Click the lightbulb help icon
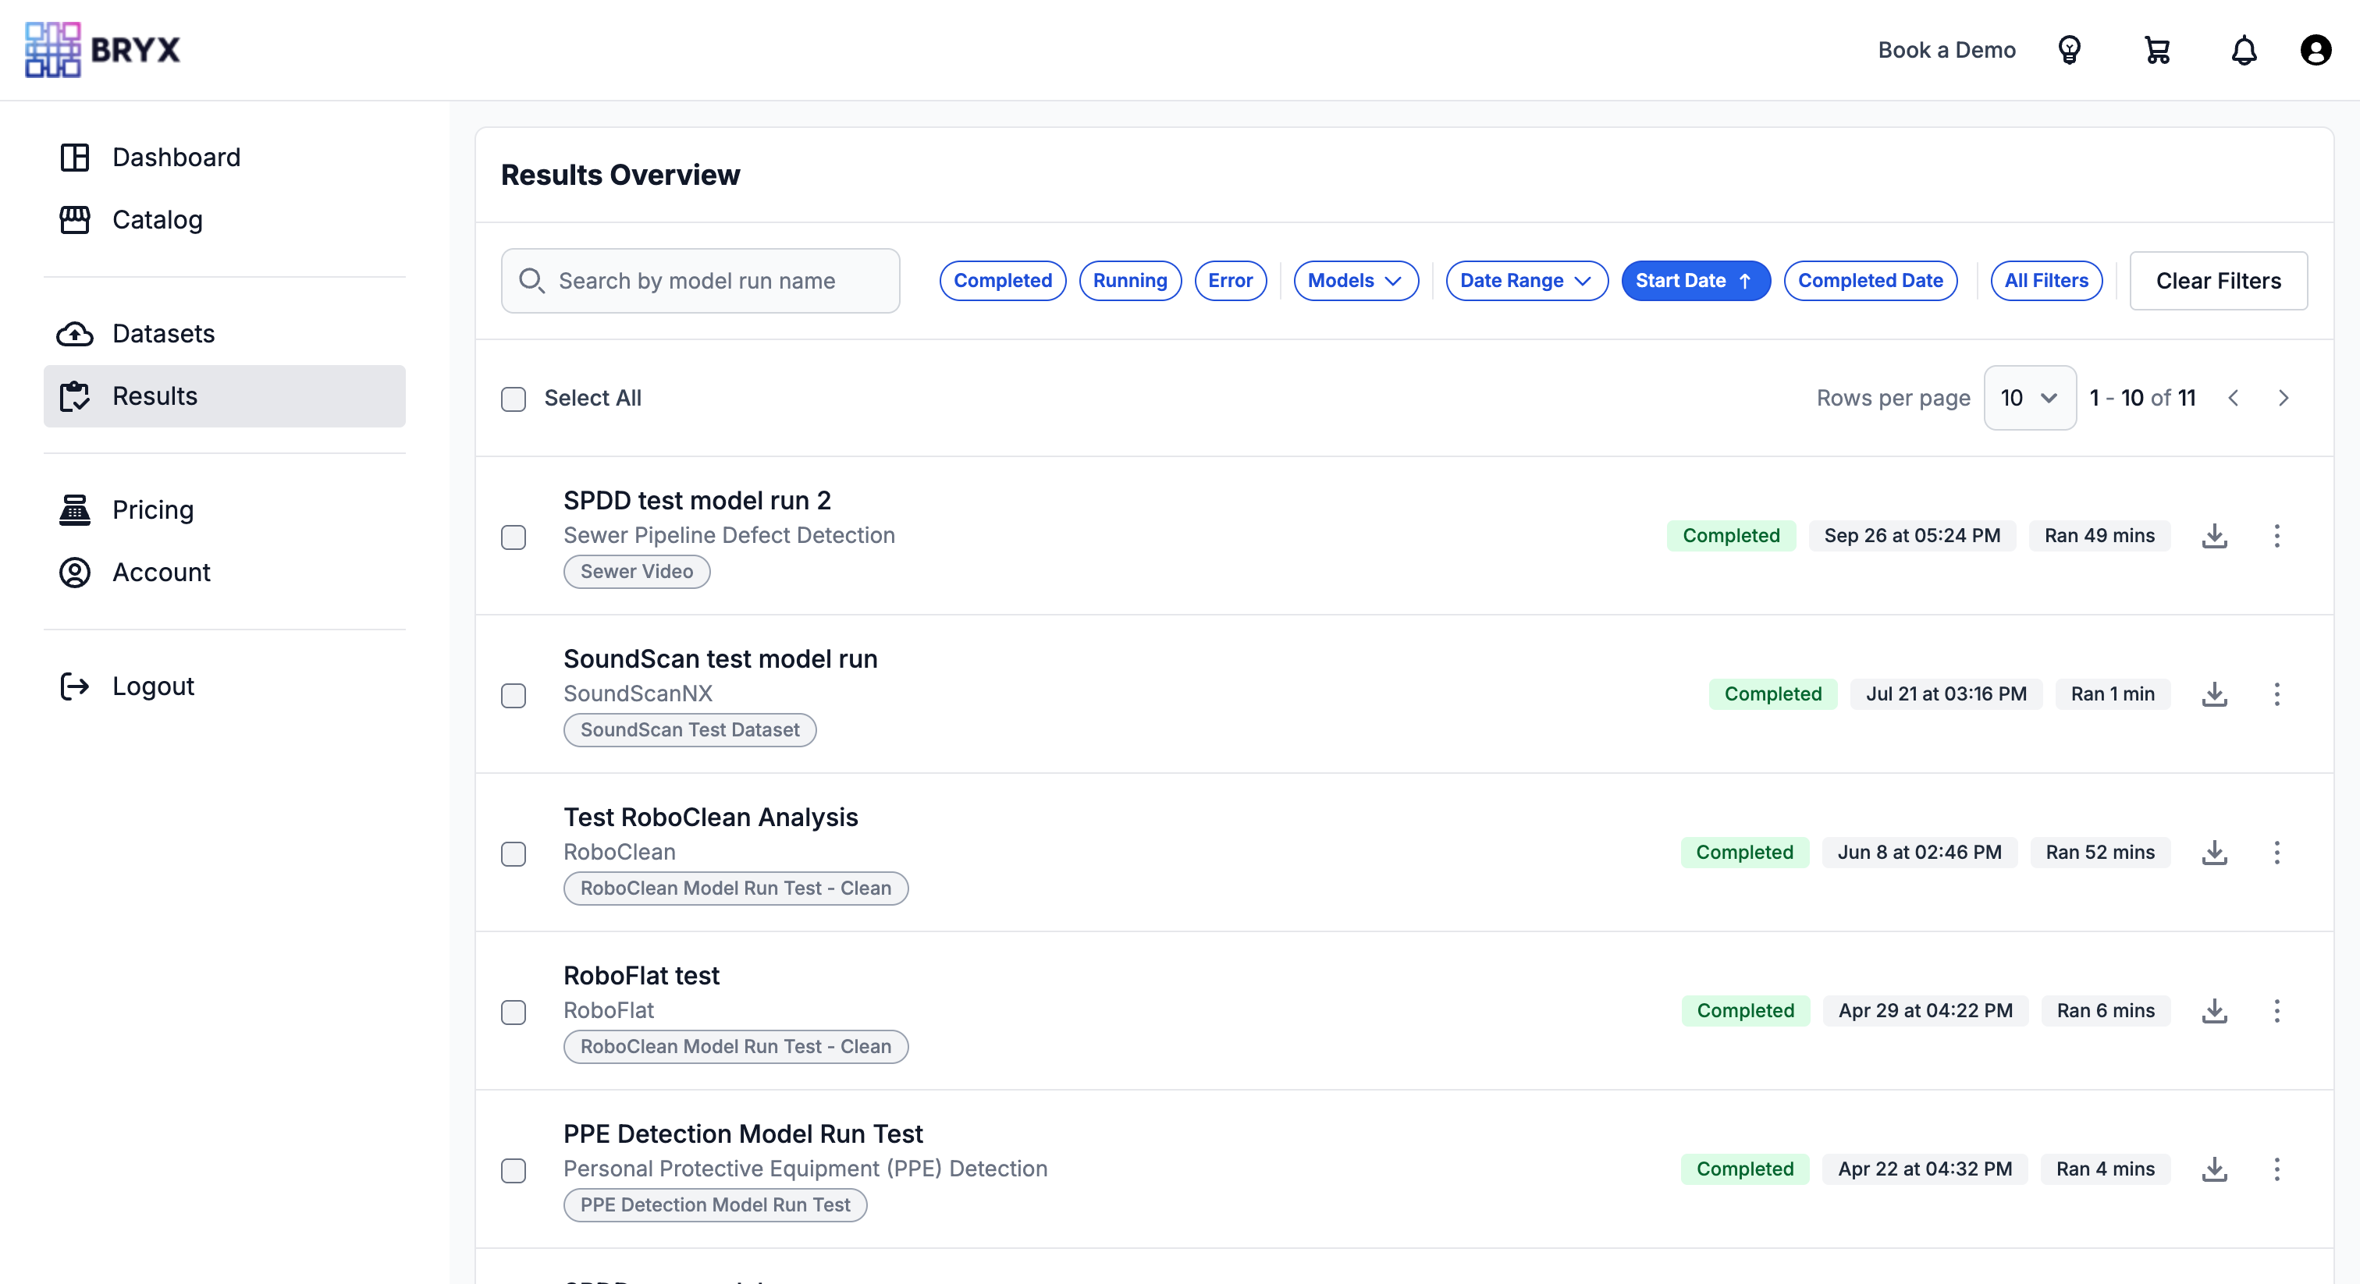Screen dimensions: 2360x1284 coord(2070,49)
